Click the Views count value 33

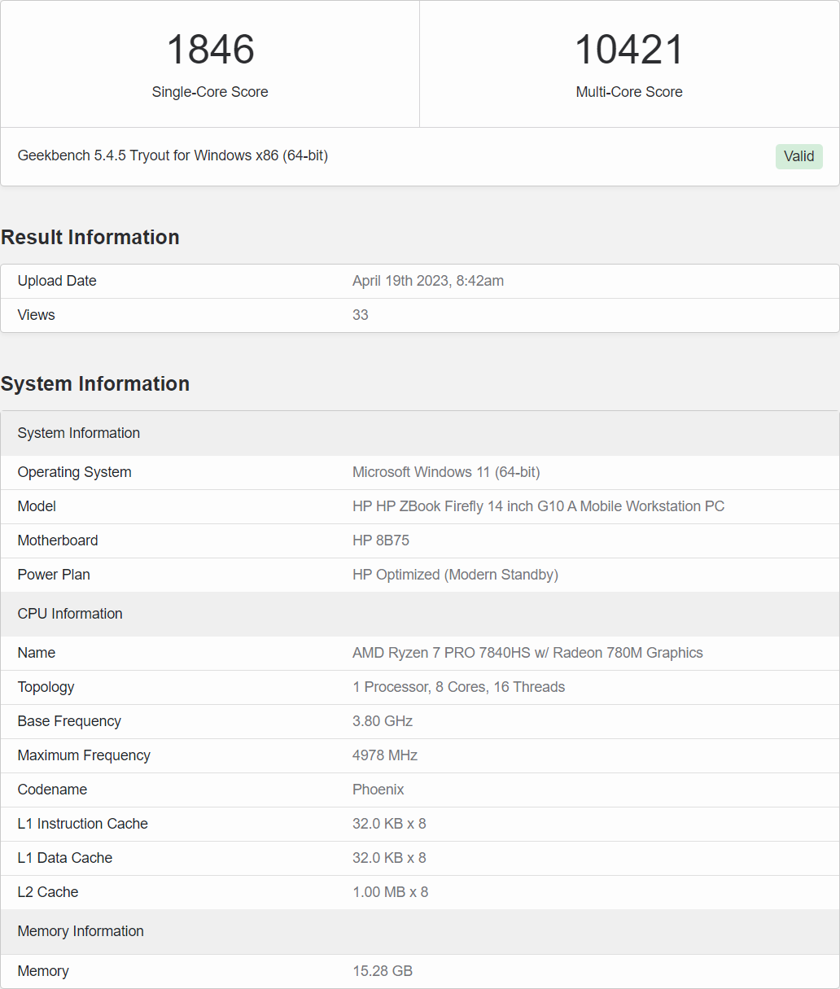[x=361, y=315]
